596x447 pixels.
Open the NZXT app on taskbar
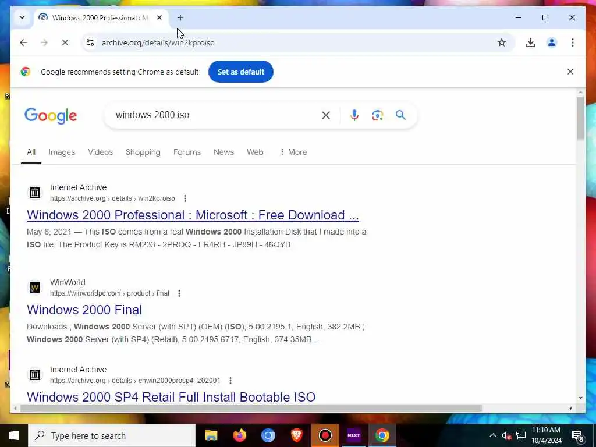tap(353, 435)
